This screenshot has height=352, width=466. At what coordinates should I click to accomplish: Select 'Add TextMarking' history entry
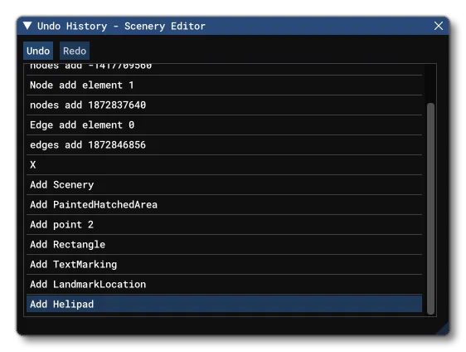224,265
